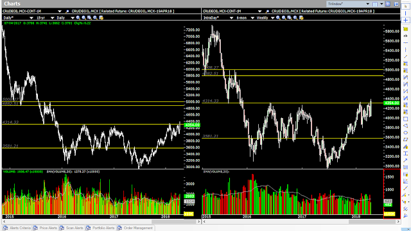Select the triangle drawing tool
This screenshot has height=231, width=411.
[405, 126]
